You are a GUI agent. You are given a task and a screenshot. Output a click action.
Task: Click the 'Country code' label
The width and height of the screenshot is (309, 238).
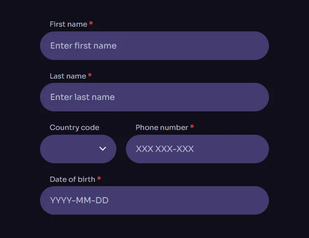tap(74, 128)
